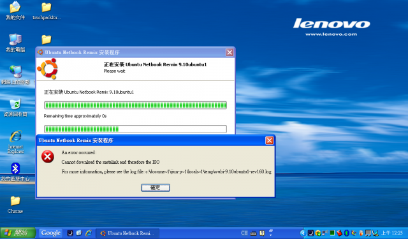Open language bar options dropdown arrow

pyautogui.click(x=270, y=235)
